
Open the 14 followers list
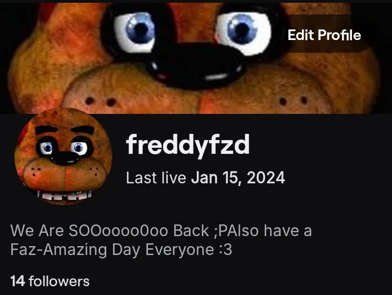pyautogui.click(x=49, y=281)
